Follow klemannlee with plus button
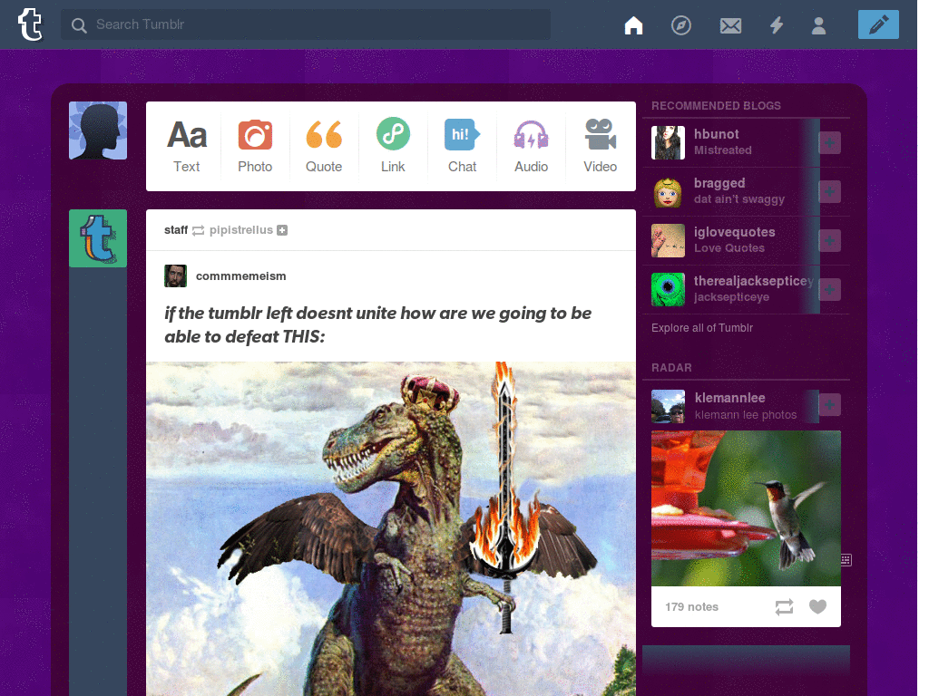The width and height of the screenshot is (929, 696). (829, 405)
